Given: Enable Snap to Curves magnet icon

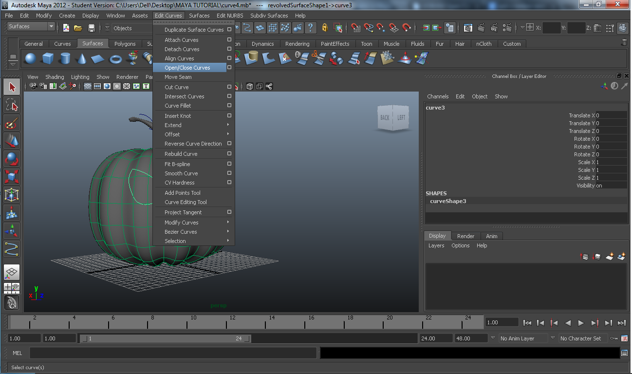Looking at the screenshot, I should coord(369,28).
